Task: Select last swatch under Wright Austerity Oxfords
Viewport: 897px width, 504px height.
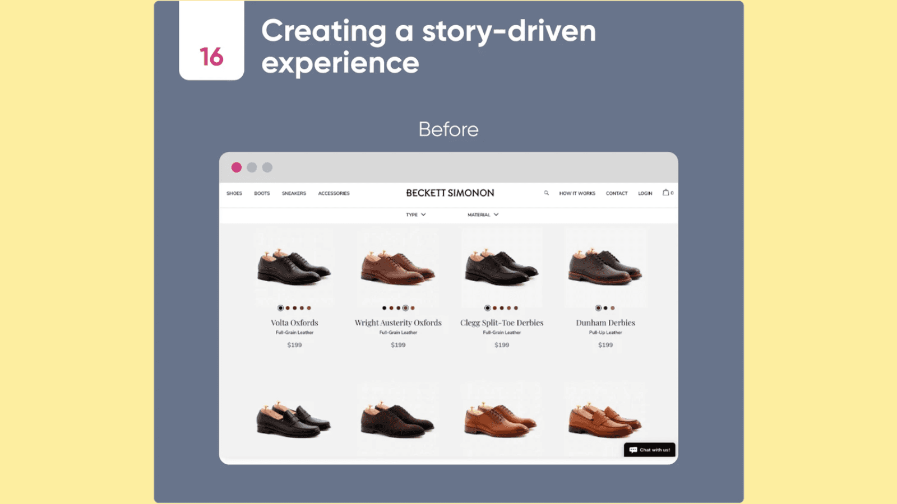Action: 413,308
